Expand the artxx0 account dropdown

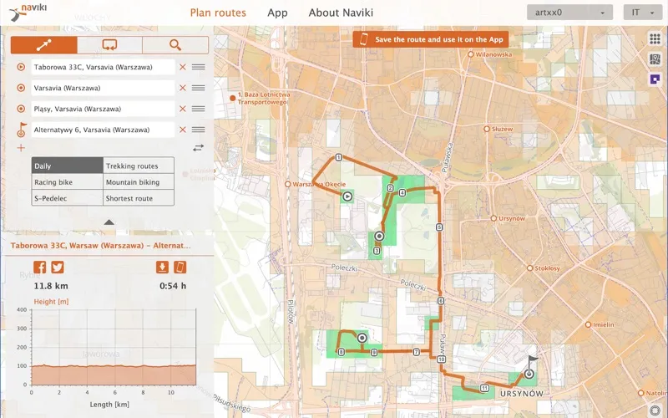[569, 13]
